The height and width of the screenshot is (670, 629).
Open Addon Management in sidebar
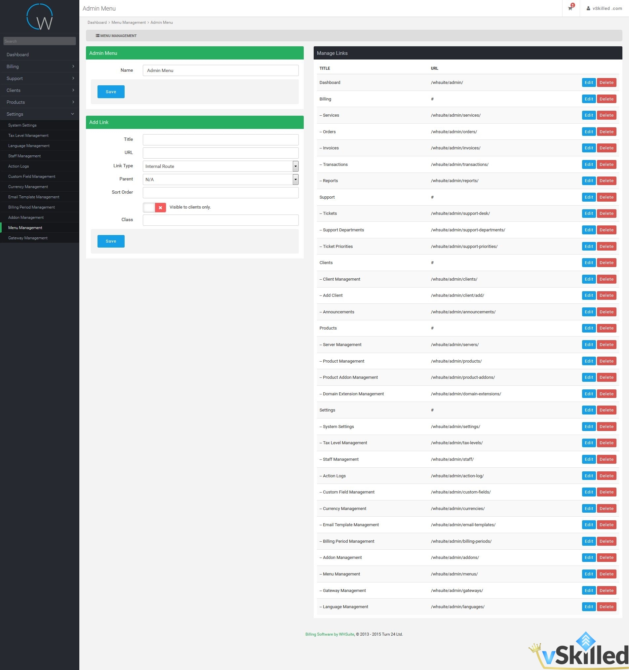coord(39,217)
